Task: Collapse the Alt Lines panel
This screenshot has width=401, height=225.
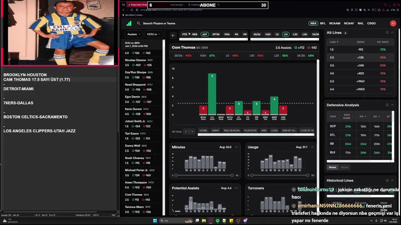Action: coord(392,32)
